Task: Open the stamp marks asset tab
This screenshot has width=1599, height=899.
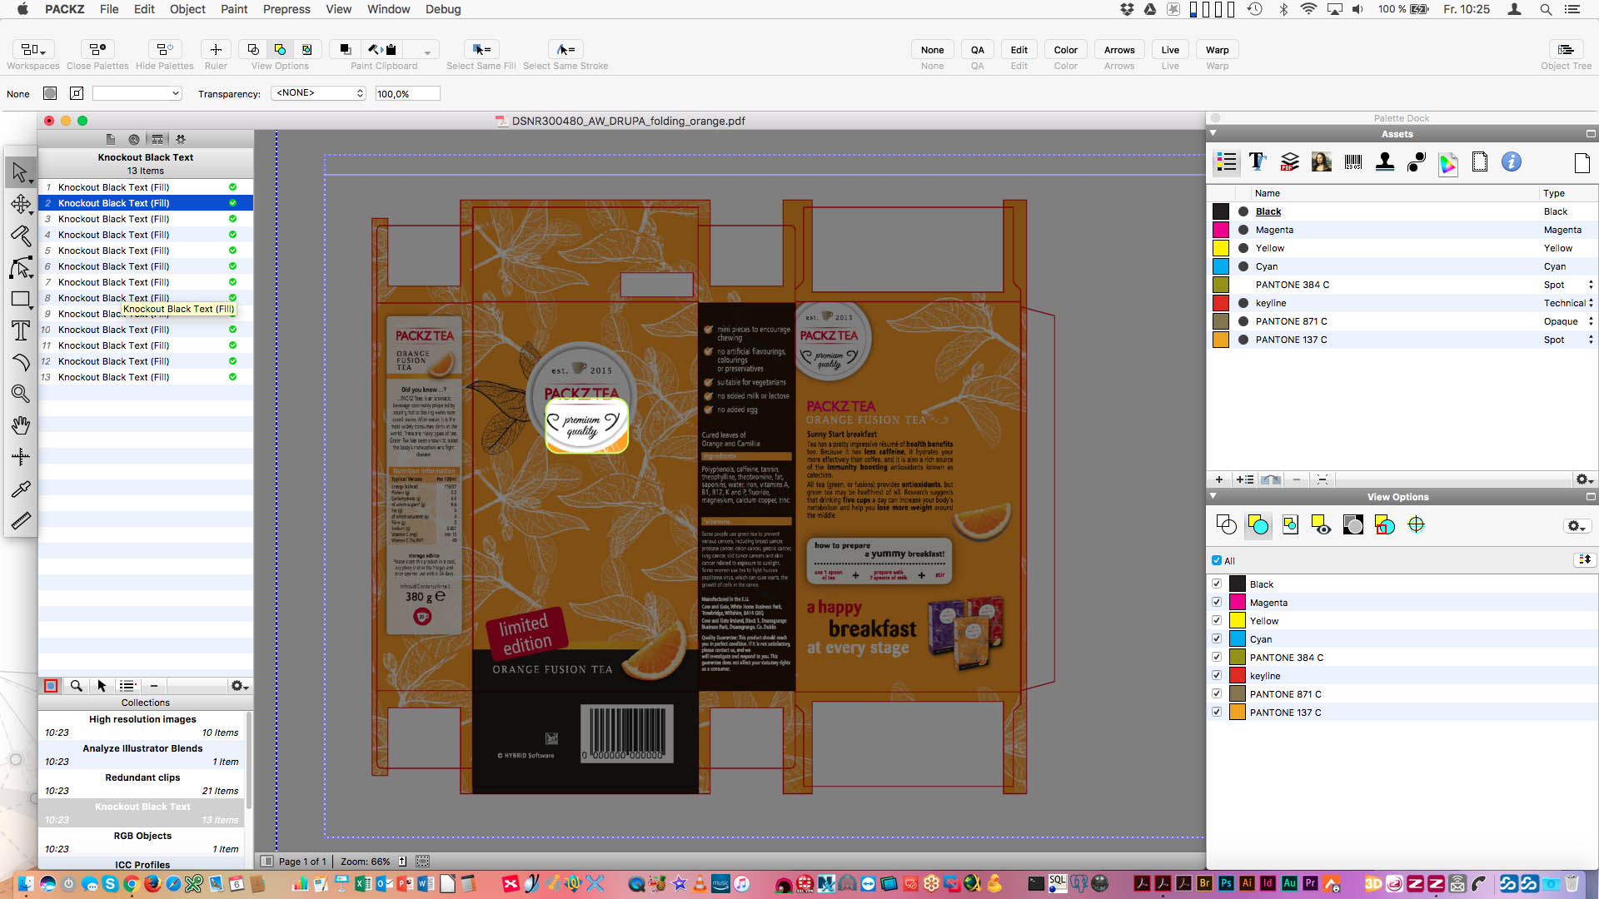Action: click(1385, 162)
